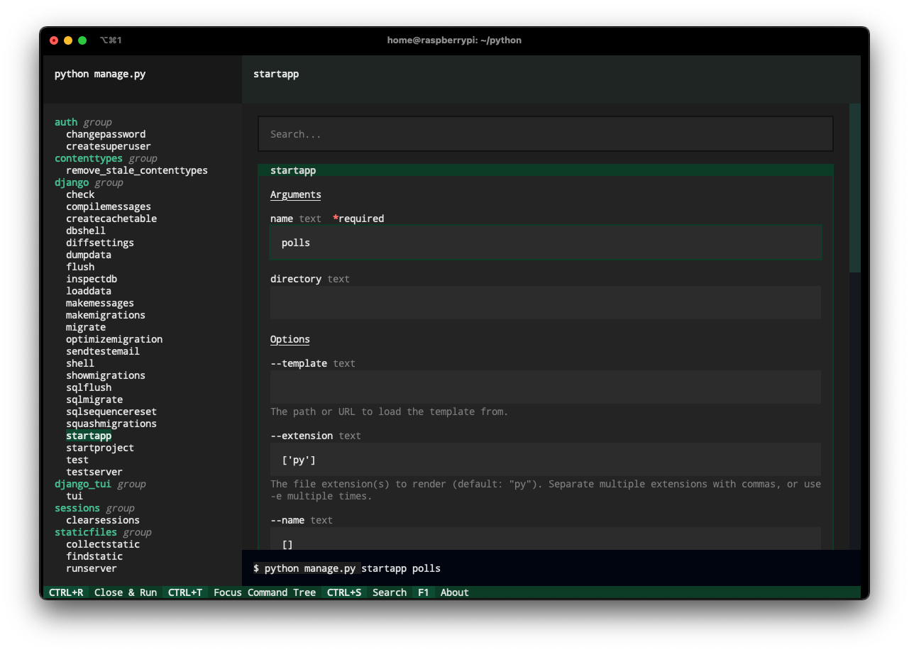Click the yellow minimize window button
The width and height of the screenshot is (909, 652).
68,40
